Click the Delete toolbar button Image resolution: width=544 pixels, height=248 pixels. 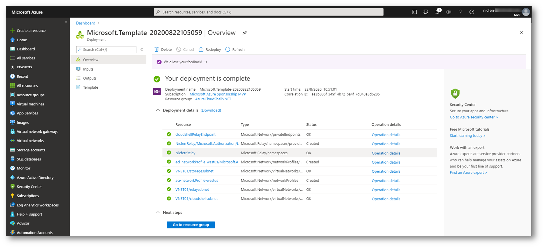coord(163,50)
